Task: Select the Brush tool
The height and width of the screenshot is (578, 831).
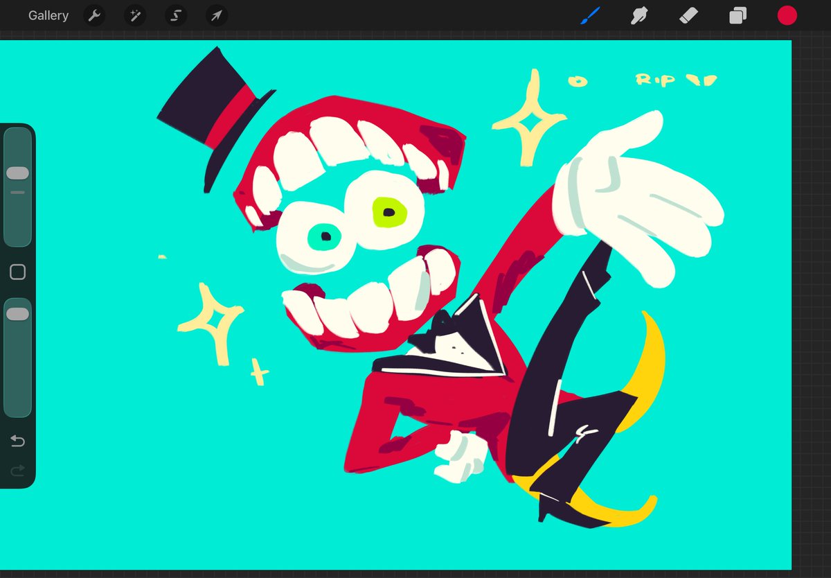Action: (x=590, y=15)
